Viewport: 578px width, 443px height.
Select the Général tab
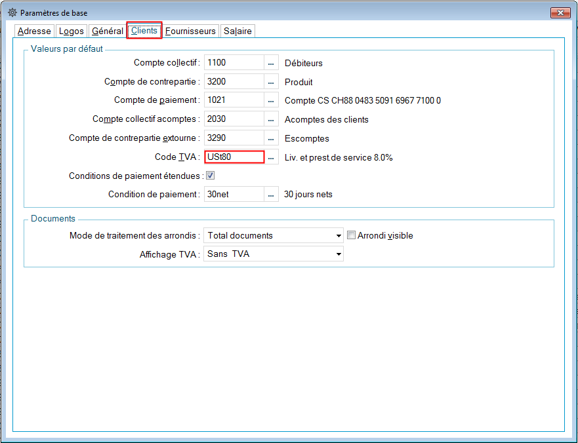(108, 31)
